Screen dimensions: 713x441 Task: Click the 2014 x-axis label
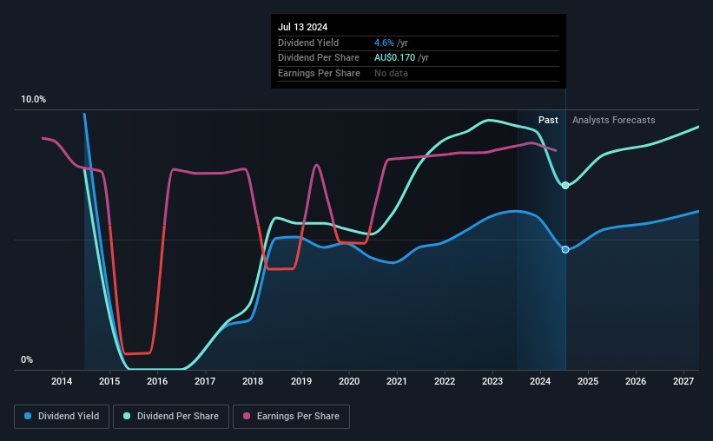point(62,381)
